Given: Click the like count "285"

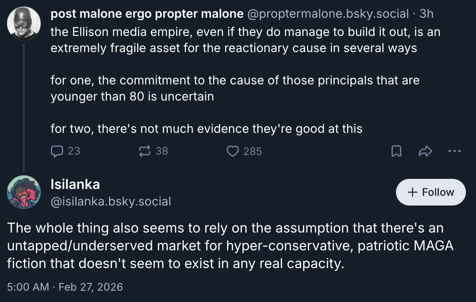Looking at the screenshot, I should [253, 151].
